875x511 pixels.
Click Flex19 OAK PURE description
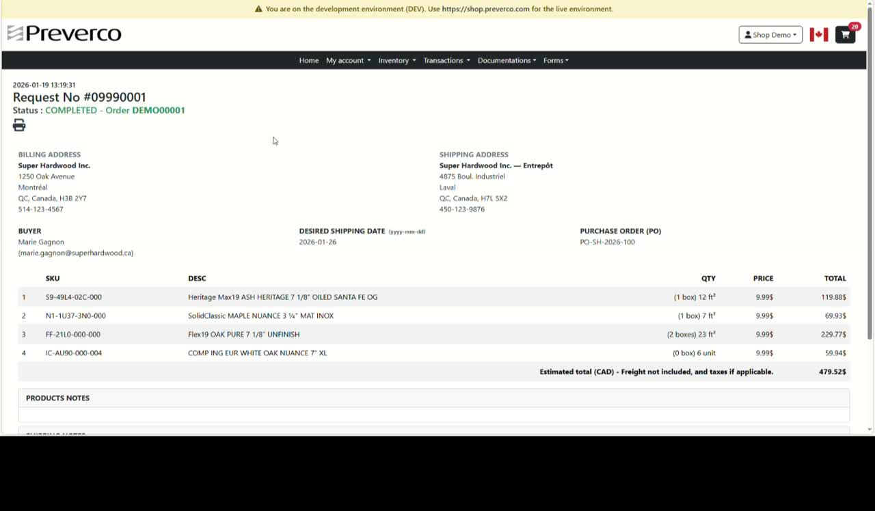244,334
